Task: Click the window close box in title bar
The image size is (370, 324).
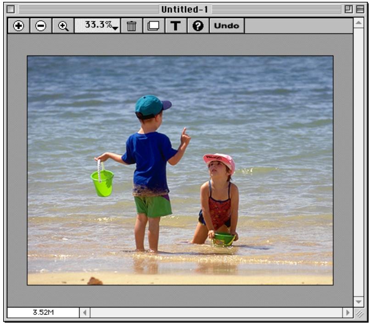Action: [11, 10]
